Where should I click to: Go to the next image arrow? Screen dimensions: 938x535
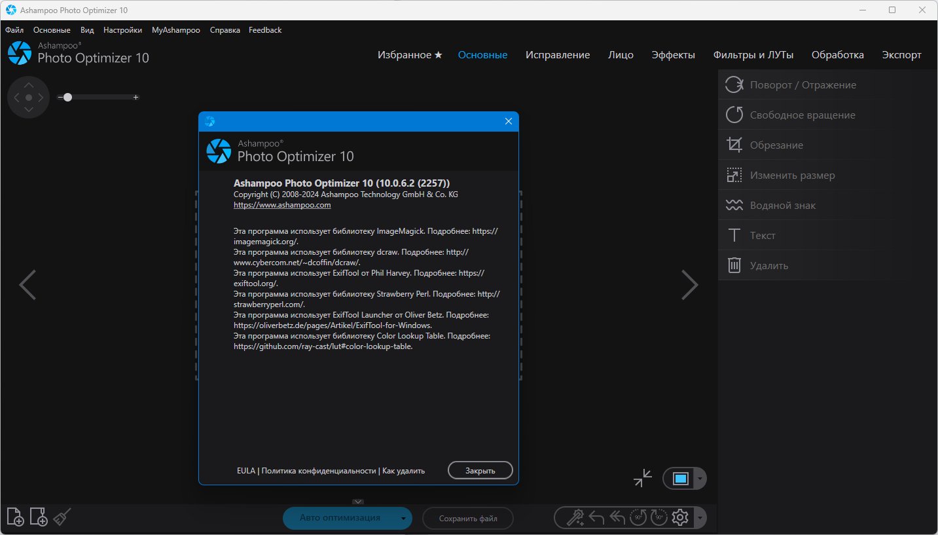tap(690, 285)
